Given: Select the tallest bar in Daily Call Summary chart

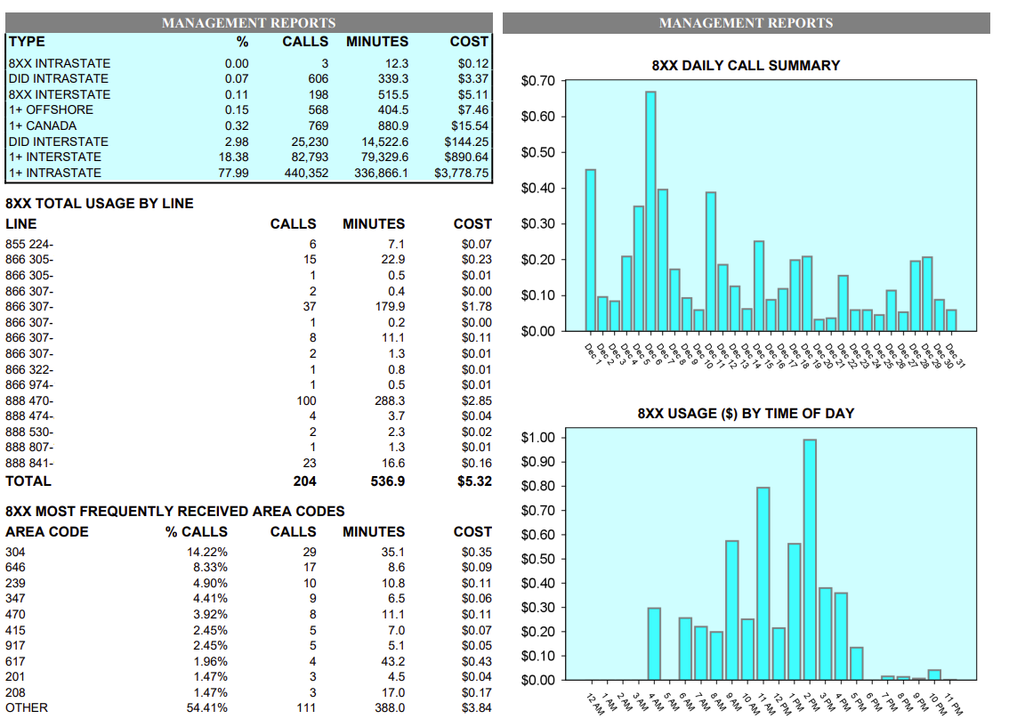Looking at the screenshot, I should [x=650, y=210].
